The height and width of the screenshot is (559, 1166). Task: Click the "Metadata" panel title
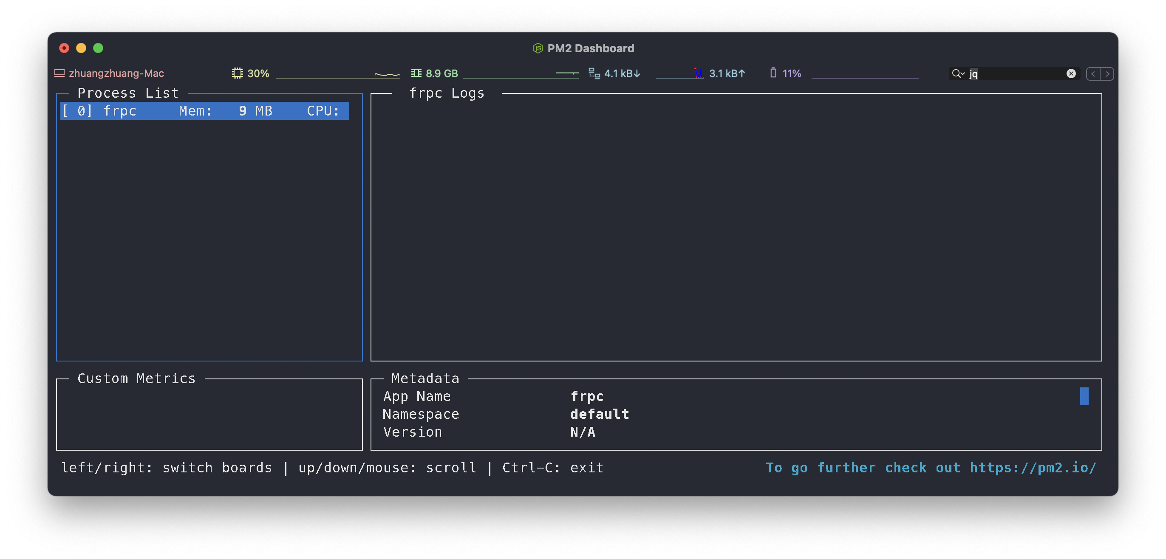(x=425, y=378)
